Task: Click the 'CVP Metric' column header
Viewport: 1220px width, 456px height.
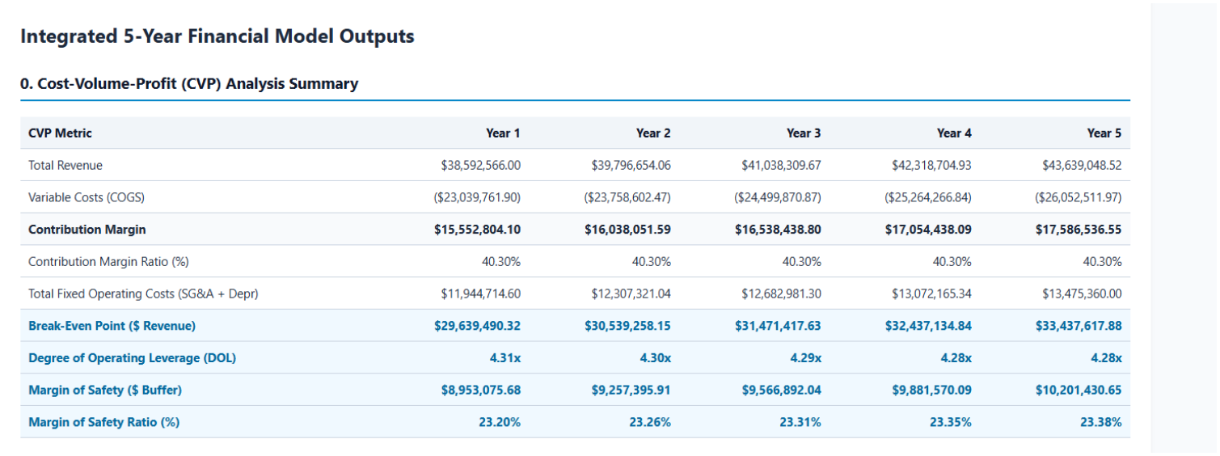Action: point(61,133)
